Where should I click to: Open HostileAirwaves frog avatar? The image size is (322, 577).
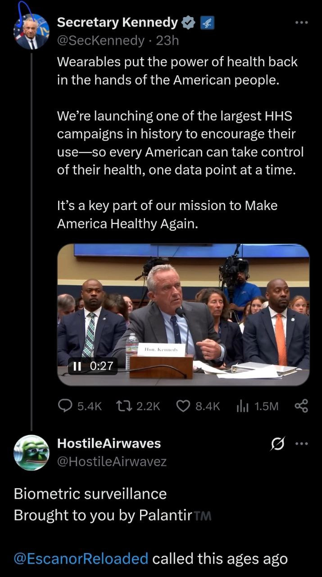(x=31, y=452)
